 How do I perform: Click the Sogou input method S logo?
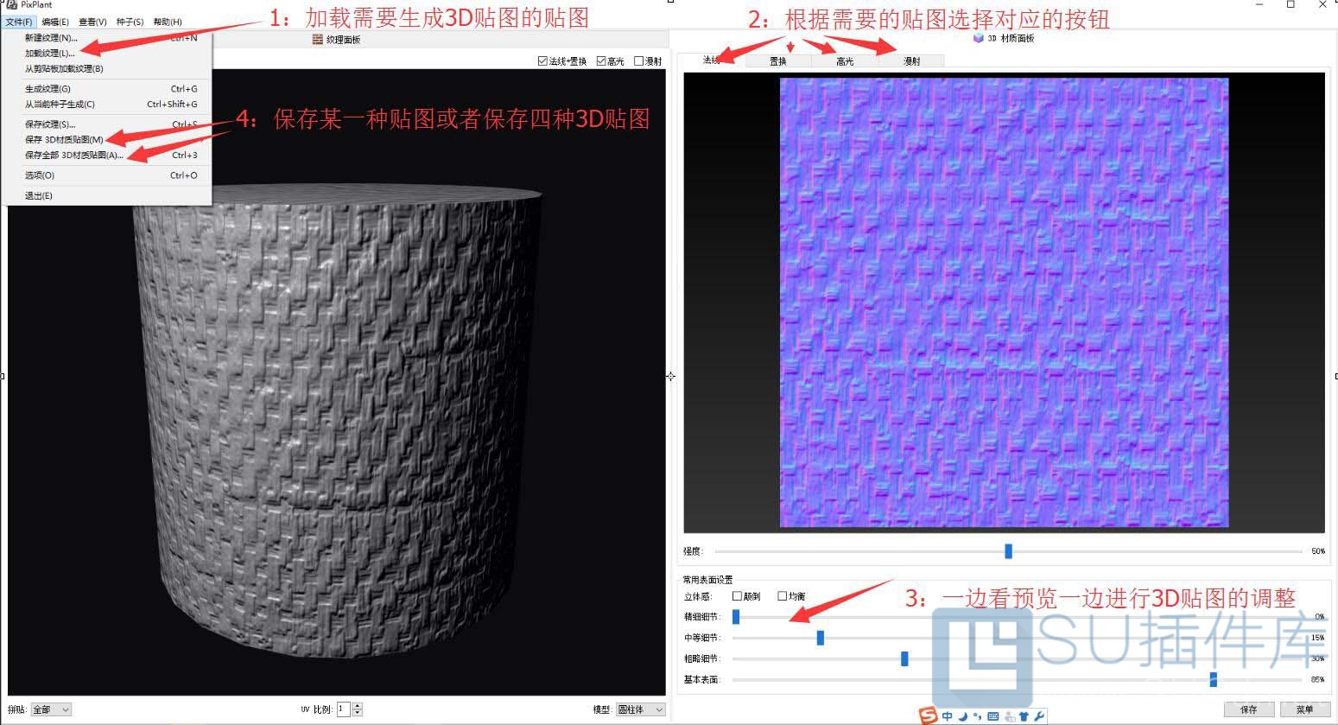pos(928,715)
